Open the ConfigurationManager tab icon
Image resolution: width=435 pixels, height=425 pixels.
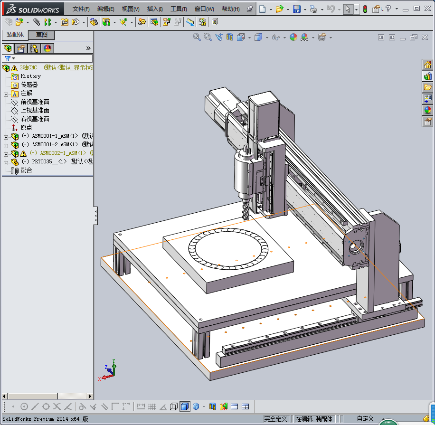[34, 48]
